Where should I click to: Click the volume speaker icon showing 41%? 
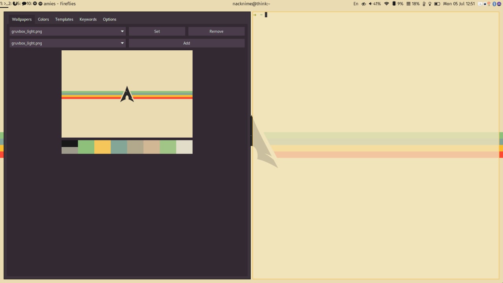pos(371,4)
